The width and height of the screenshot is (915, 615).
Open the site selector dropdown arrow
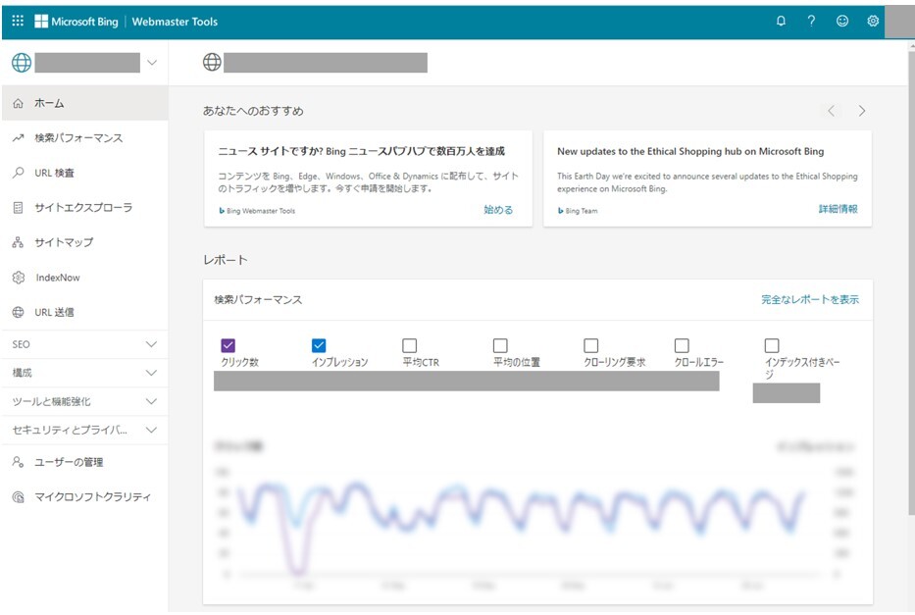(151, 63)
